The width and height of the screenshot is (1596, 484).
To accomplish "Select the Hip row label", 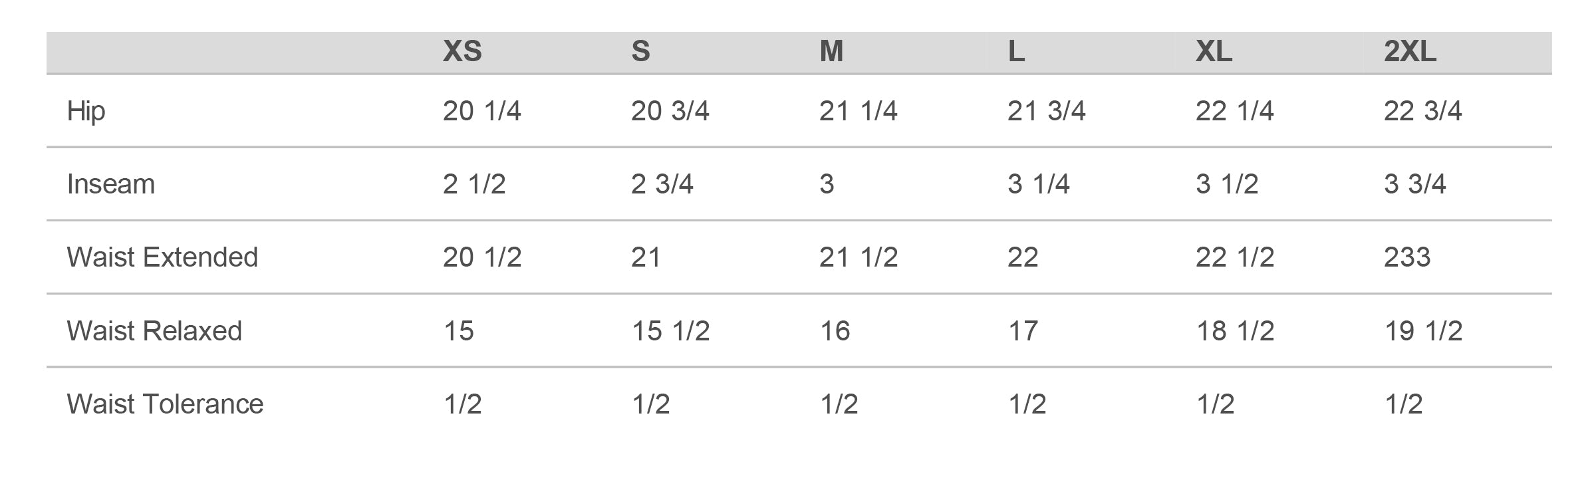I will [x=86, y=111].
